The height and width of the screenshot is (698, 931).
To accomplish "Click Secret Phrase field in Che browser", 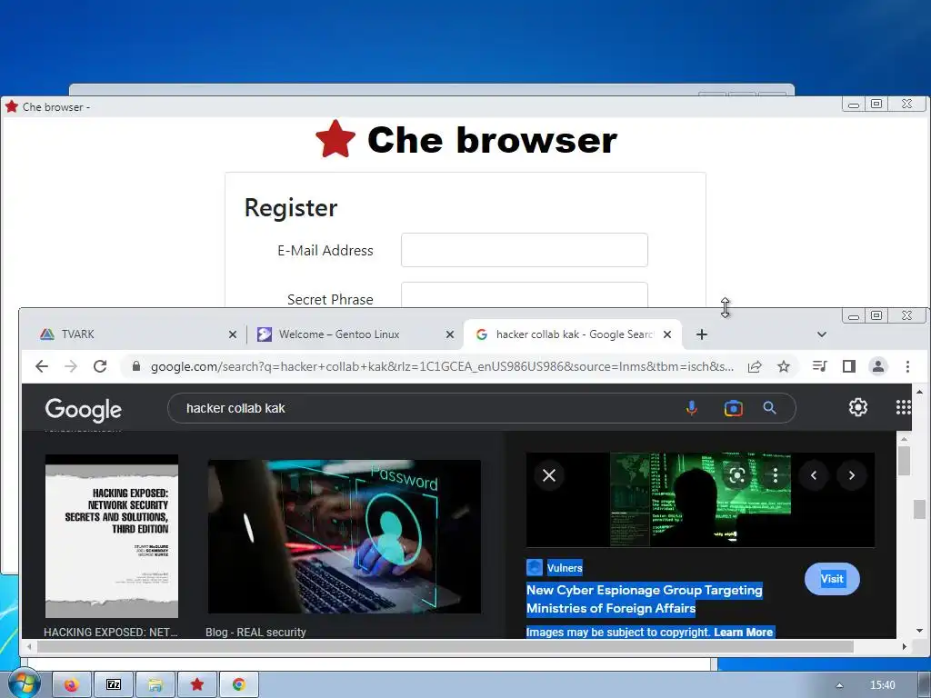I will [x=525, y=295].
